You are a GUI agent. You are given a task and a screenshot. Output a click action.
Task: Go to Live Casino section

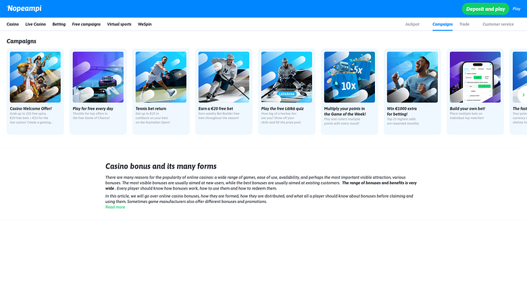point(35,24)
